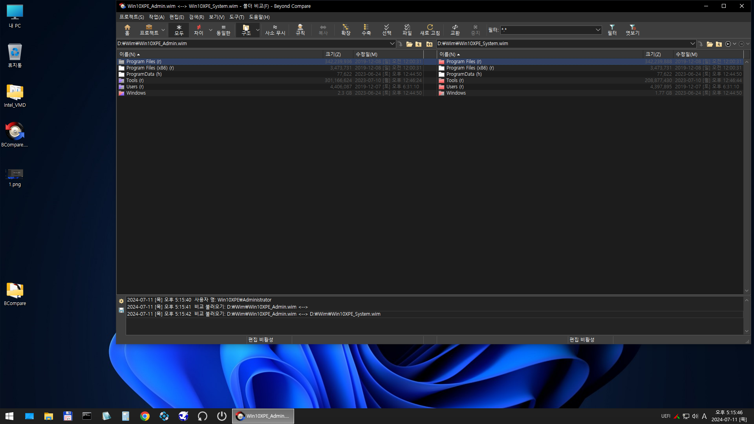Select Program Files (r) in left pane
Screen dimensions: 754x424
(x=270, y=62)
